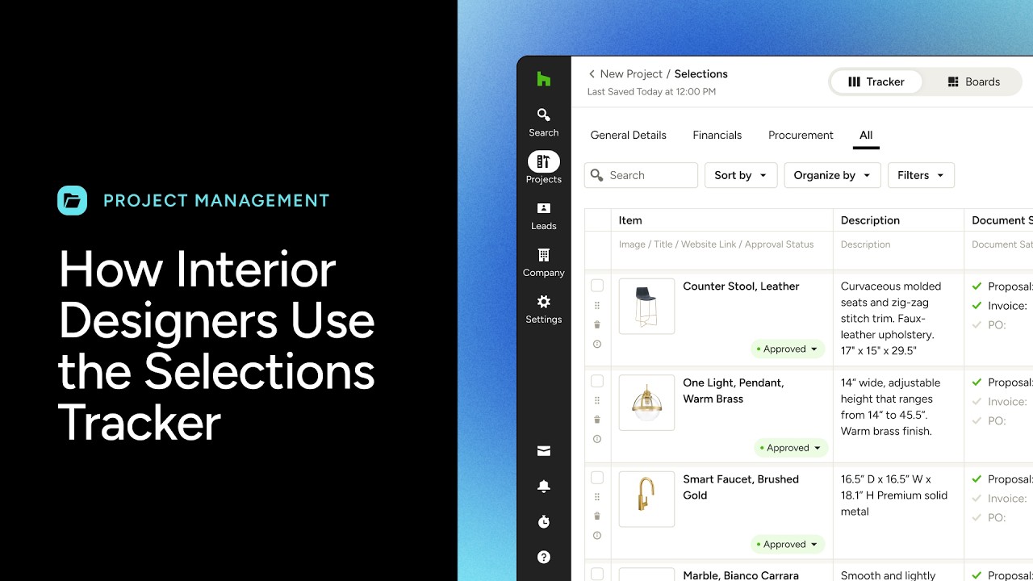Viewport: 1033px width, 581px height.
Task: Delete the Smart Faucet, Brushed Gold item
Action: 597,516
